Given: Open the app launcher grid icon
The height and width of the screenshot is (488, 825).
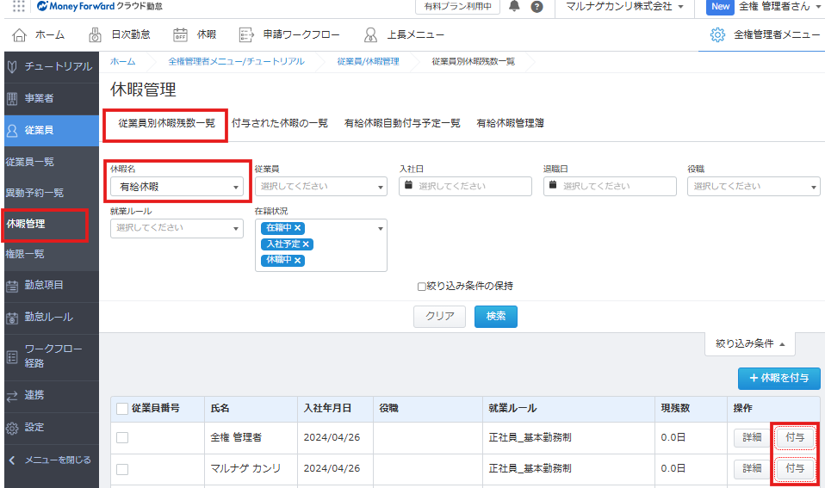Looking at the screenshot, I should tap(19, 6).
